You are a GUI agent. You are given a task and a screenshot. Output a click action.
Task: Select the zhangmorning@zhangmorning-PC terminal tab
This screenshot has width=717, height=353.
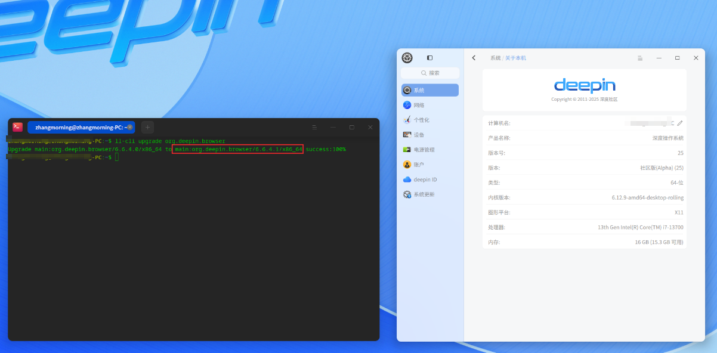click(x=81, y=127)
